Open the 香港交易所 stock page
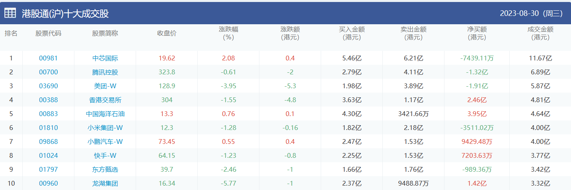Viewport: 571px width, 190px height. [x=105, y=100]
